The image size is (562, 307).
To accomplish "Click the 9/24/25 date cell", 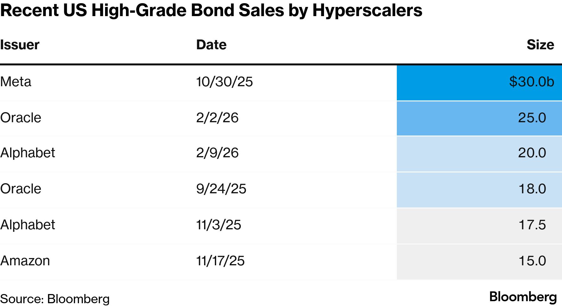I will pyautogui.click(x=221, y=189).
